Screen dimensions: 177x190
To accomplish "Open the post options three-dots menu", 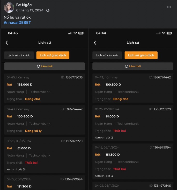I will coord(169,7).
